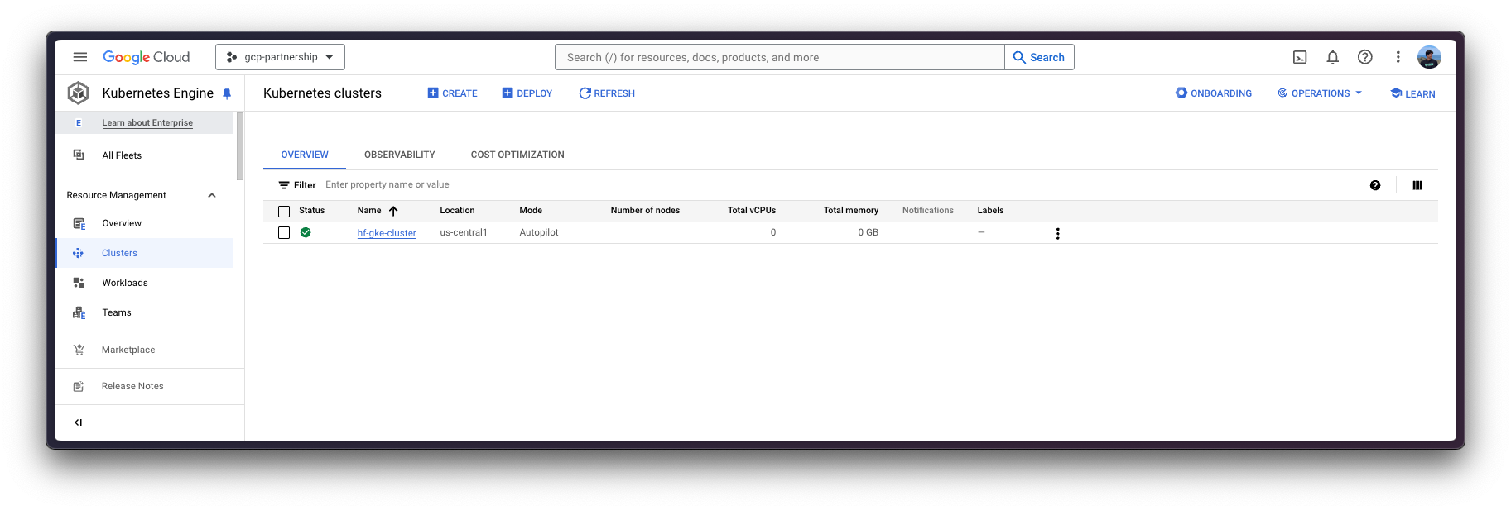Open the top bar three-dot settings menu
The height and width of the screenshot is (510, 1511).
(1398, 57)
